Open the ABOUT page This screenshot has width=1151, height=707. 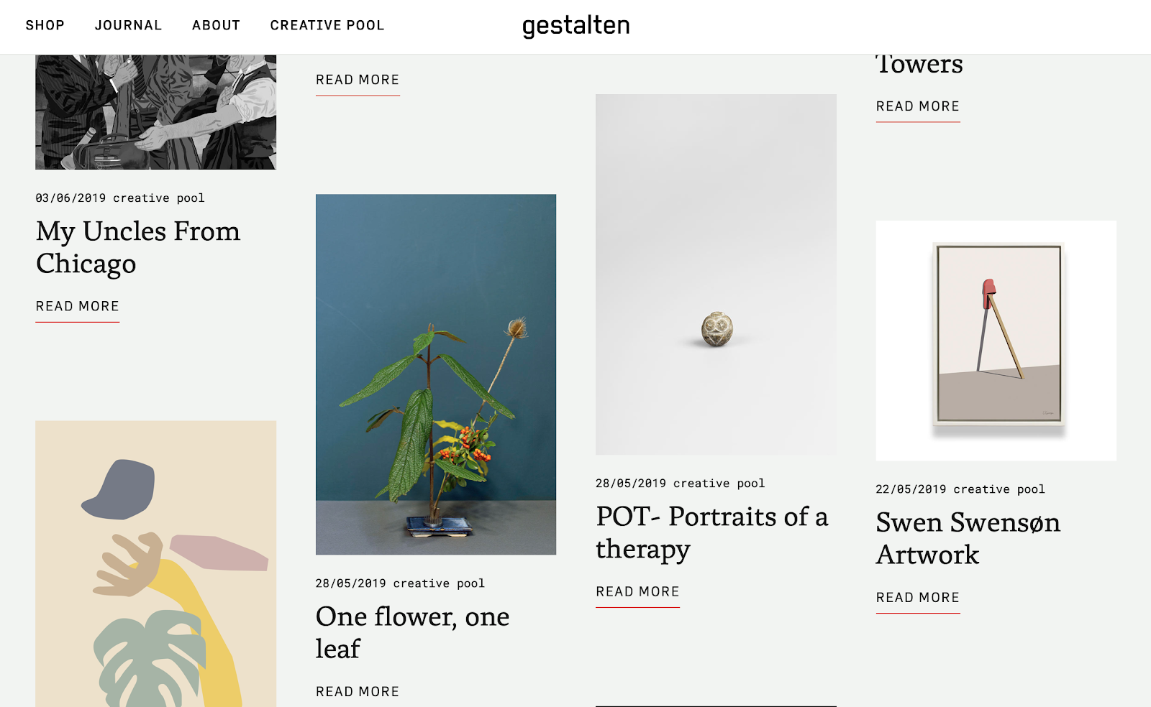click(x=216, y=25)
